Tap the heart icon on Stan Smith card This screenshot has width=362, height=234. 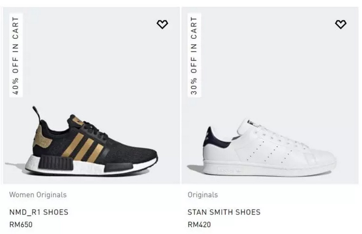(x=341, y=24)
